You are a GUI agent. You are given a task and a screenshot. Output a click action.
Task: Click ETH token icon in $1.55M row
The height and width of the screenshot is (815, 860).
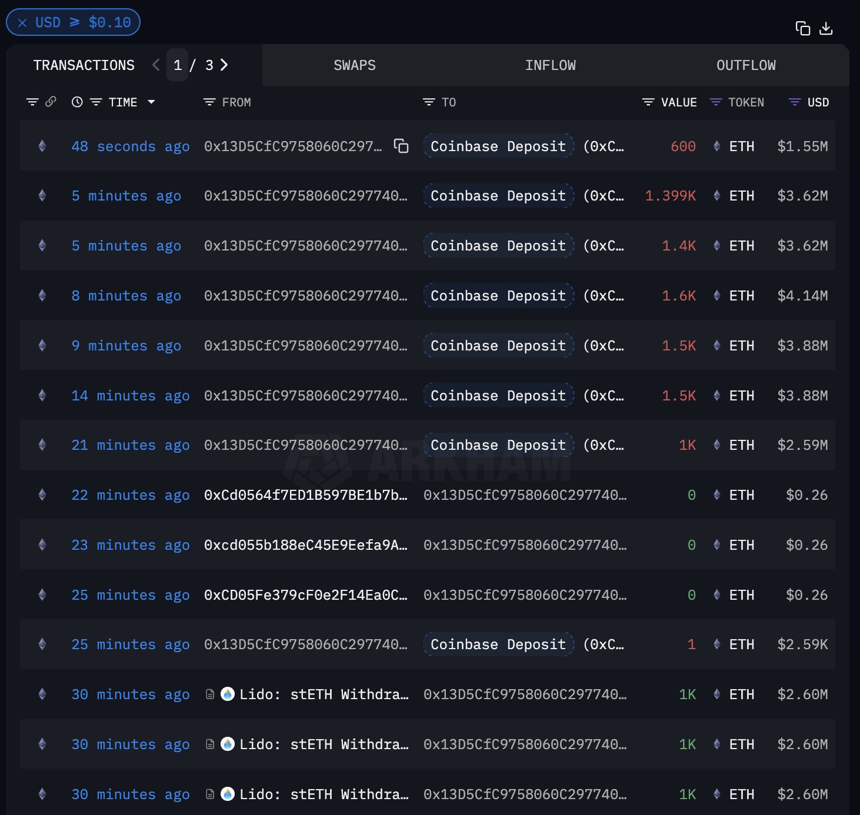(x=717, y=146)
